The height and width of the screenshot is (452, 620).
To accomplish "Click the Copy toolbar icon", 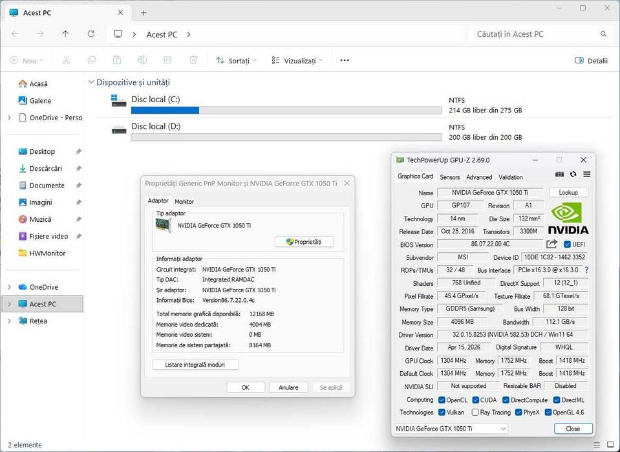I will click(x=91, y=60).
